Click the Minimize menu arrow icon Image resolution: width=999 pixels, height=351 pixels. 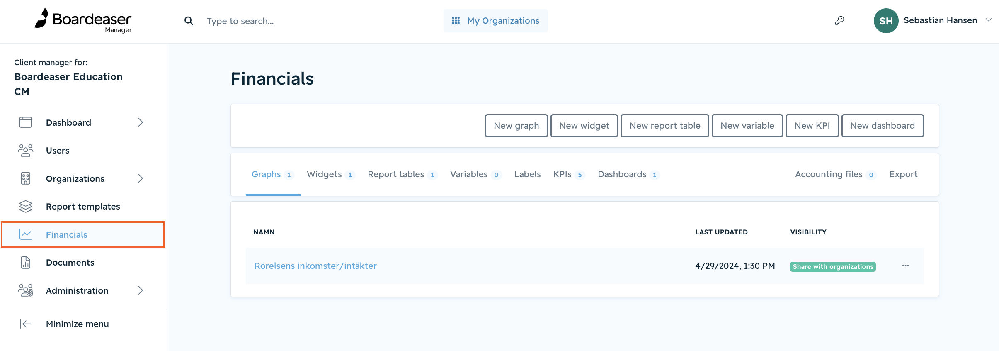click(x=26, y=324)
